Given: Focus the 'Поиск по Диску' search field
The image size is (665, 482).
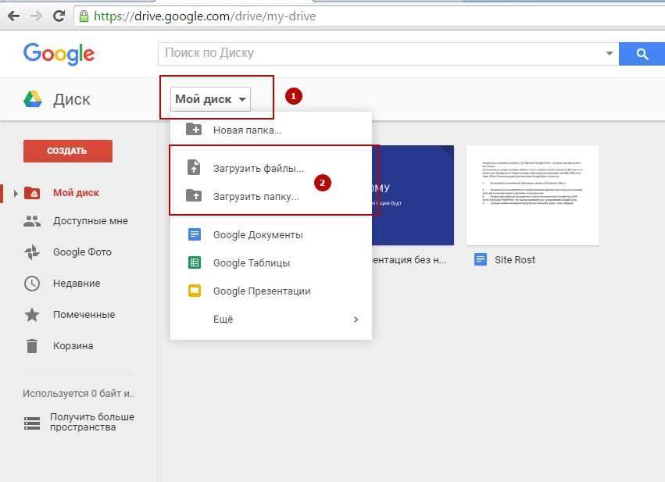Looking at the screenshot, I should [380, 53].
